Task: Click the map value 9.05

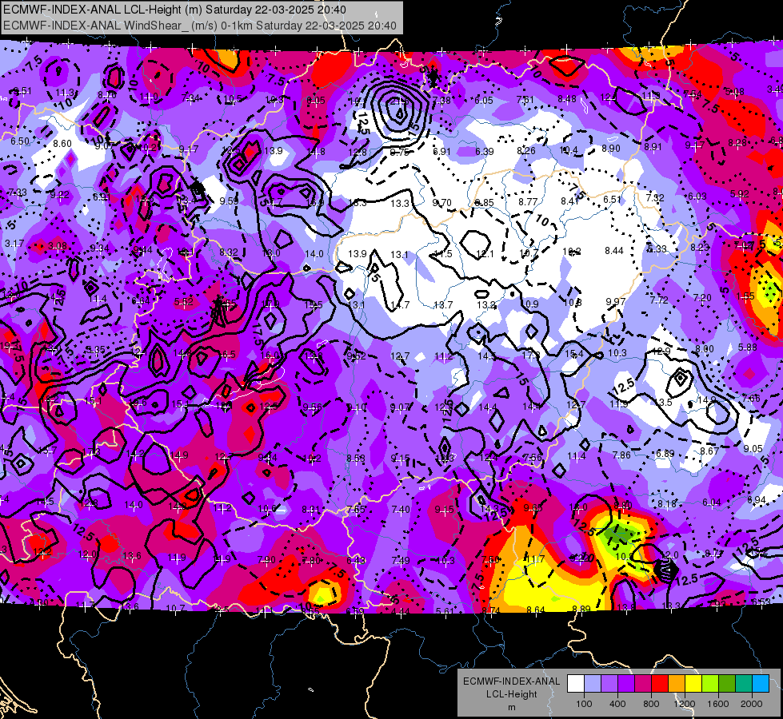Action: tap(753, 448)
